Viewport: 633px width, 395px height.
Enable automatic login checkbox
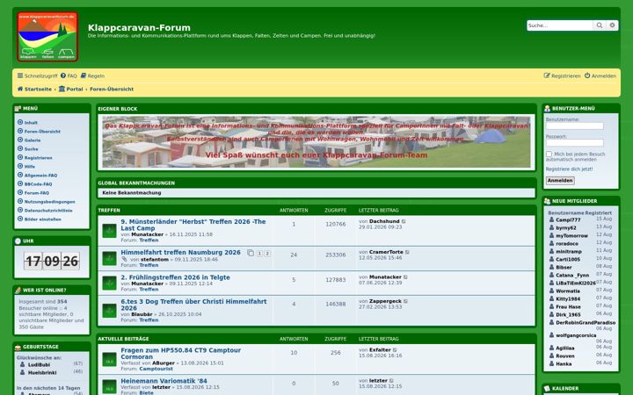(549, 154)
